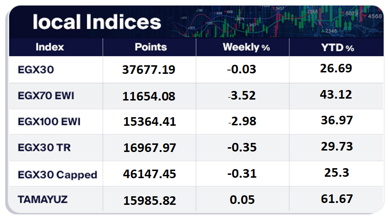Click the EGX30 TR YTD value 29.73
Image resolution: width=388 pixels, height=222 pixels.
(x=336, y=147)
